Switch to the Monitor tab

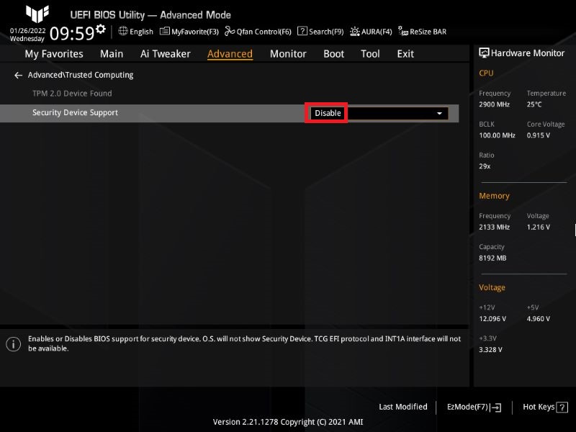point(288,54)
